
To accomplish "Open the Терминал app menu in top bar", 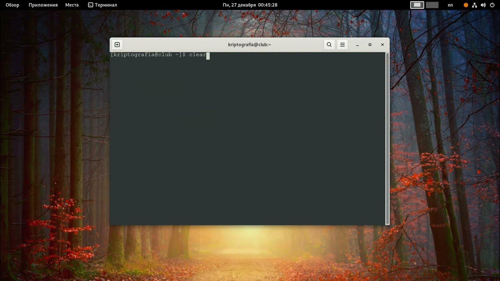I will pos(102,5).
